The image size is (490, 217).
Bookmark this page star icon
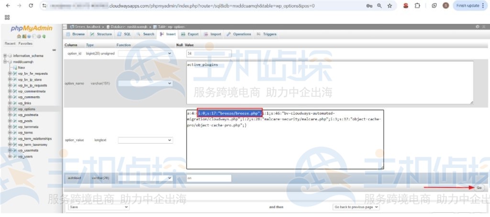click(390, 6)
